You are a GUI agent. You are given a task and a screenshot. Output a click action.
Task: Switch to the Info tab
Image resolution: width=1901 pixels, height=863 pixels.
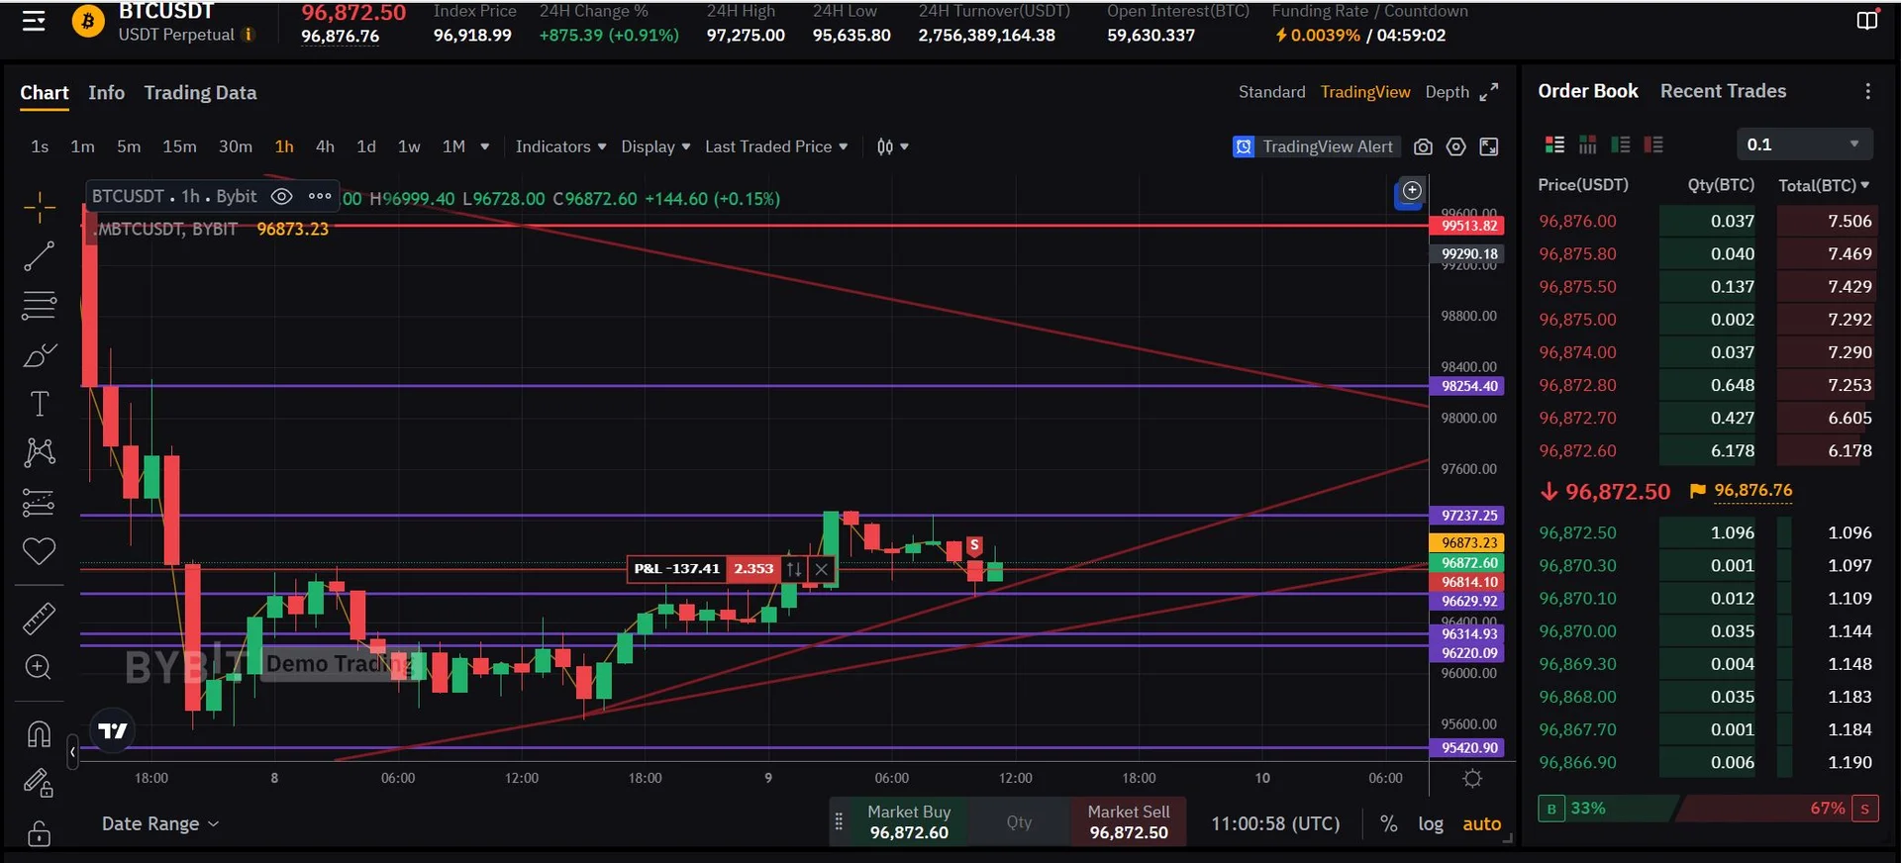(x=106, y=92)
